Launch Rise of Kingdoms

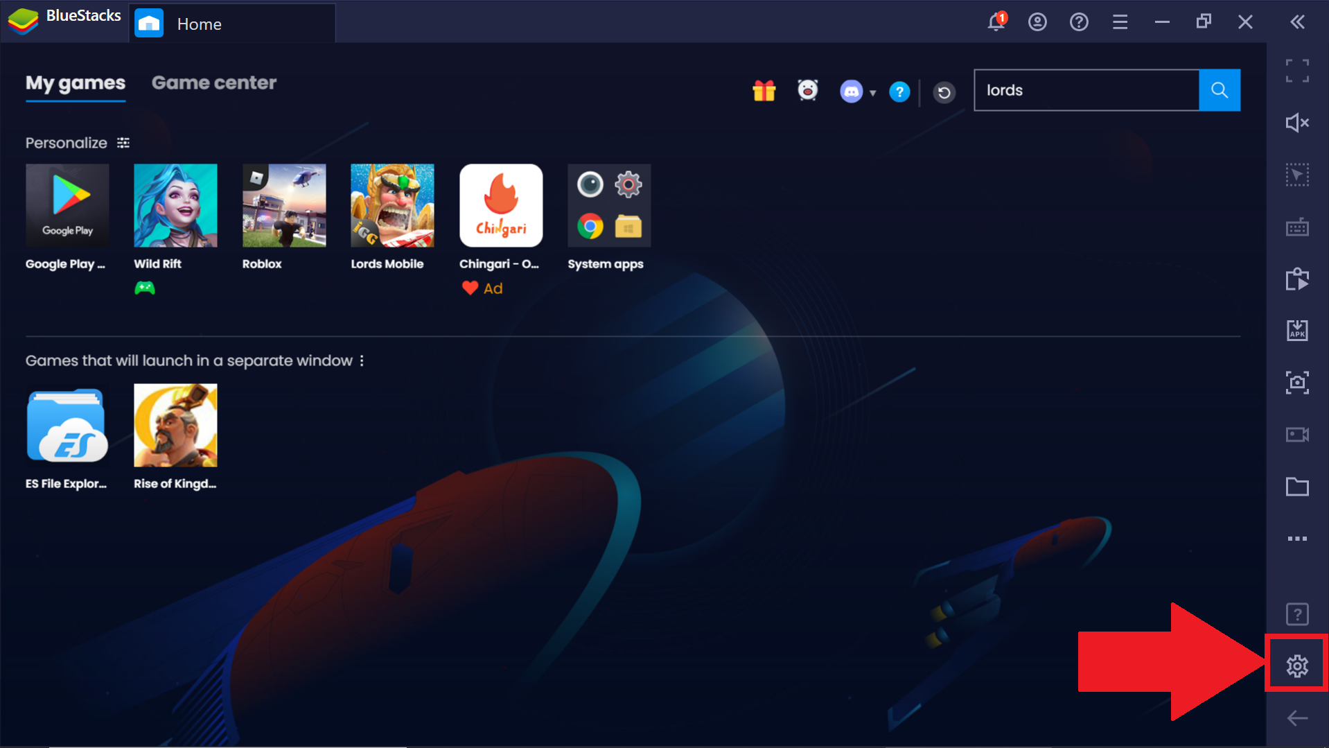pos(175,426)
